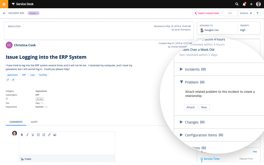Open the user profile avatar menu

tap(258, 4)
